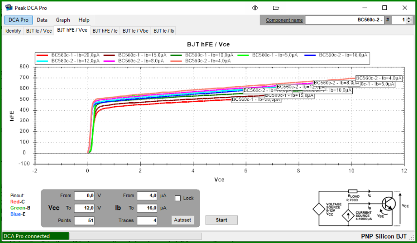Screen dimensions: 417x243
Task: Open the Help menu
Action: point(84,20)
